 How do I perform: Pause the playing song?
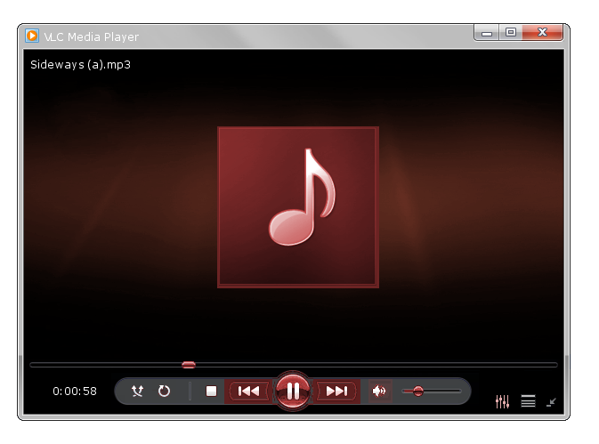coord(293,391)
